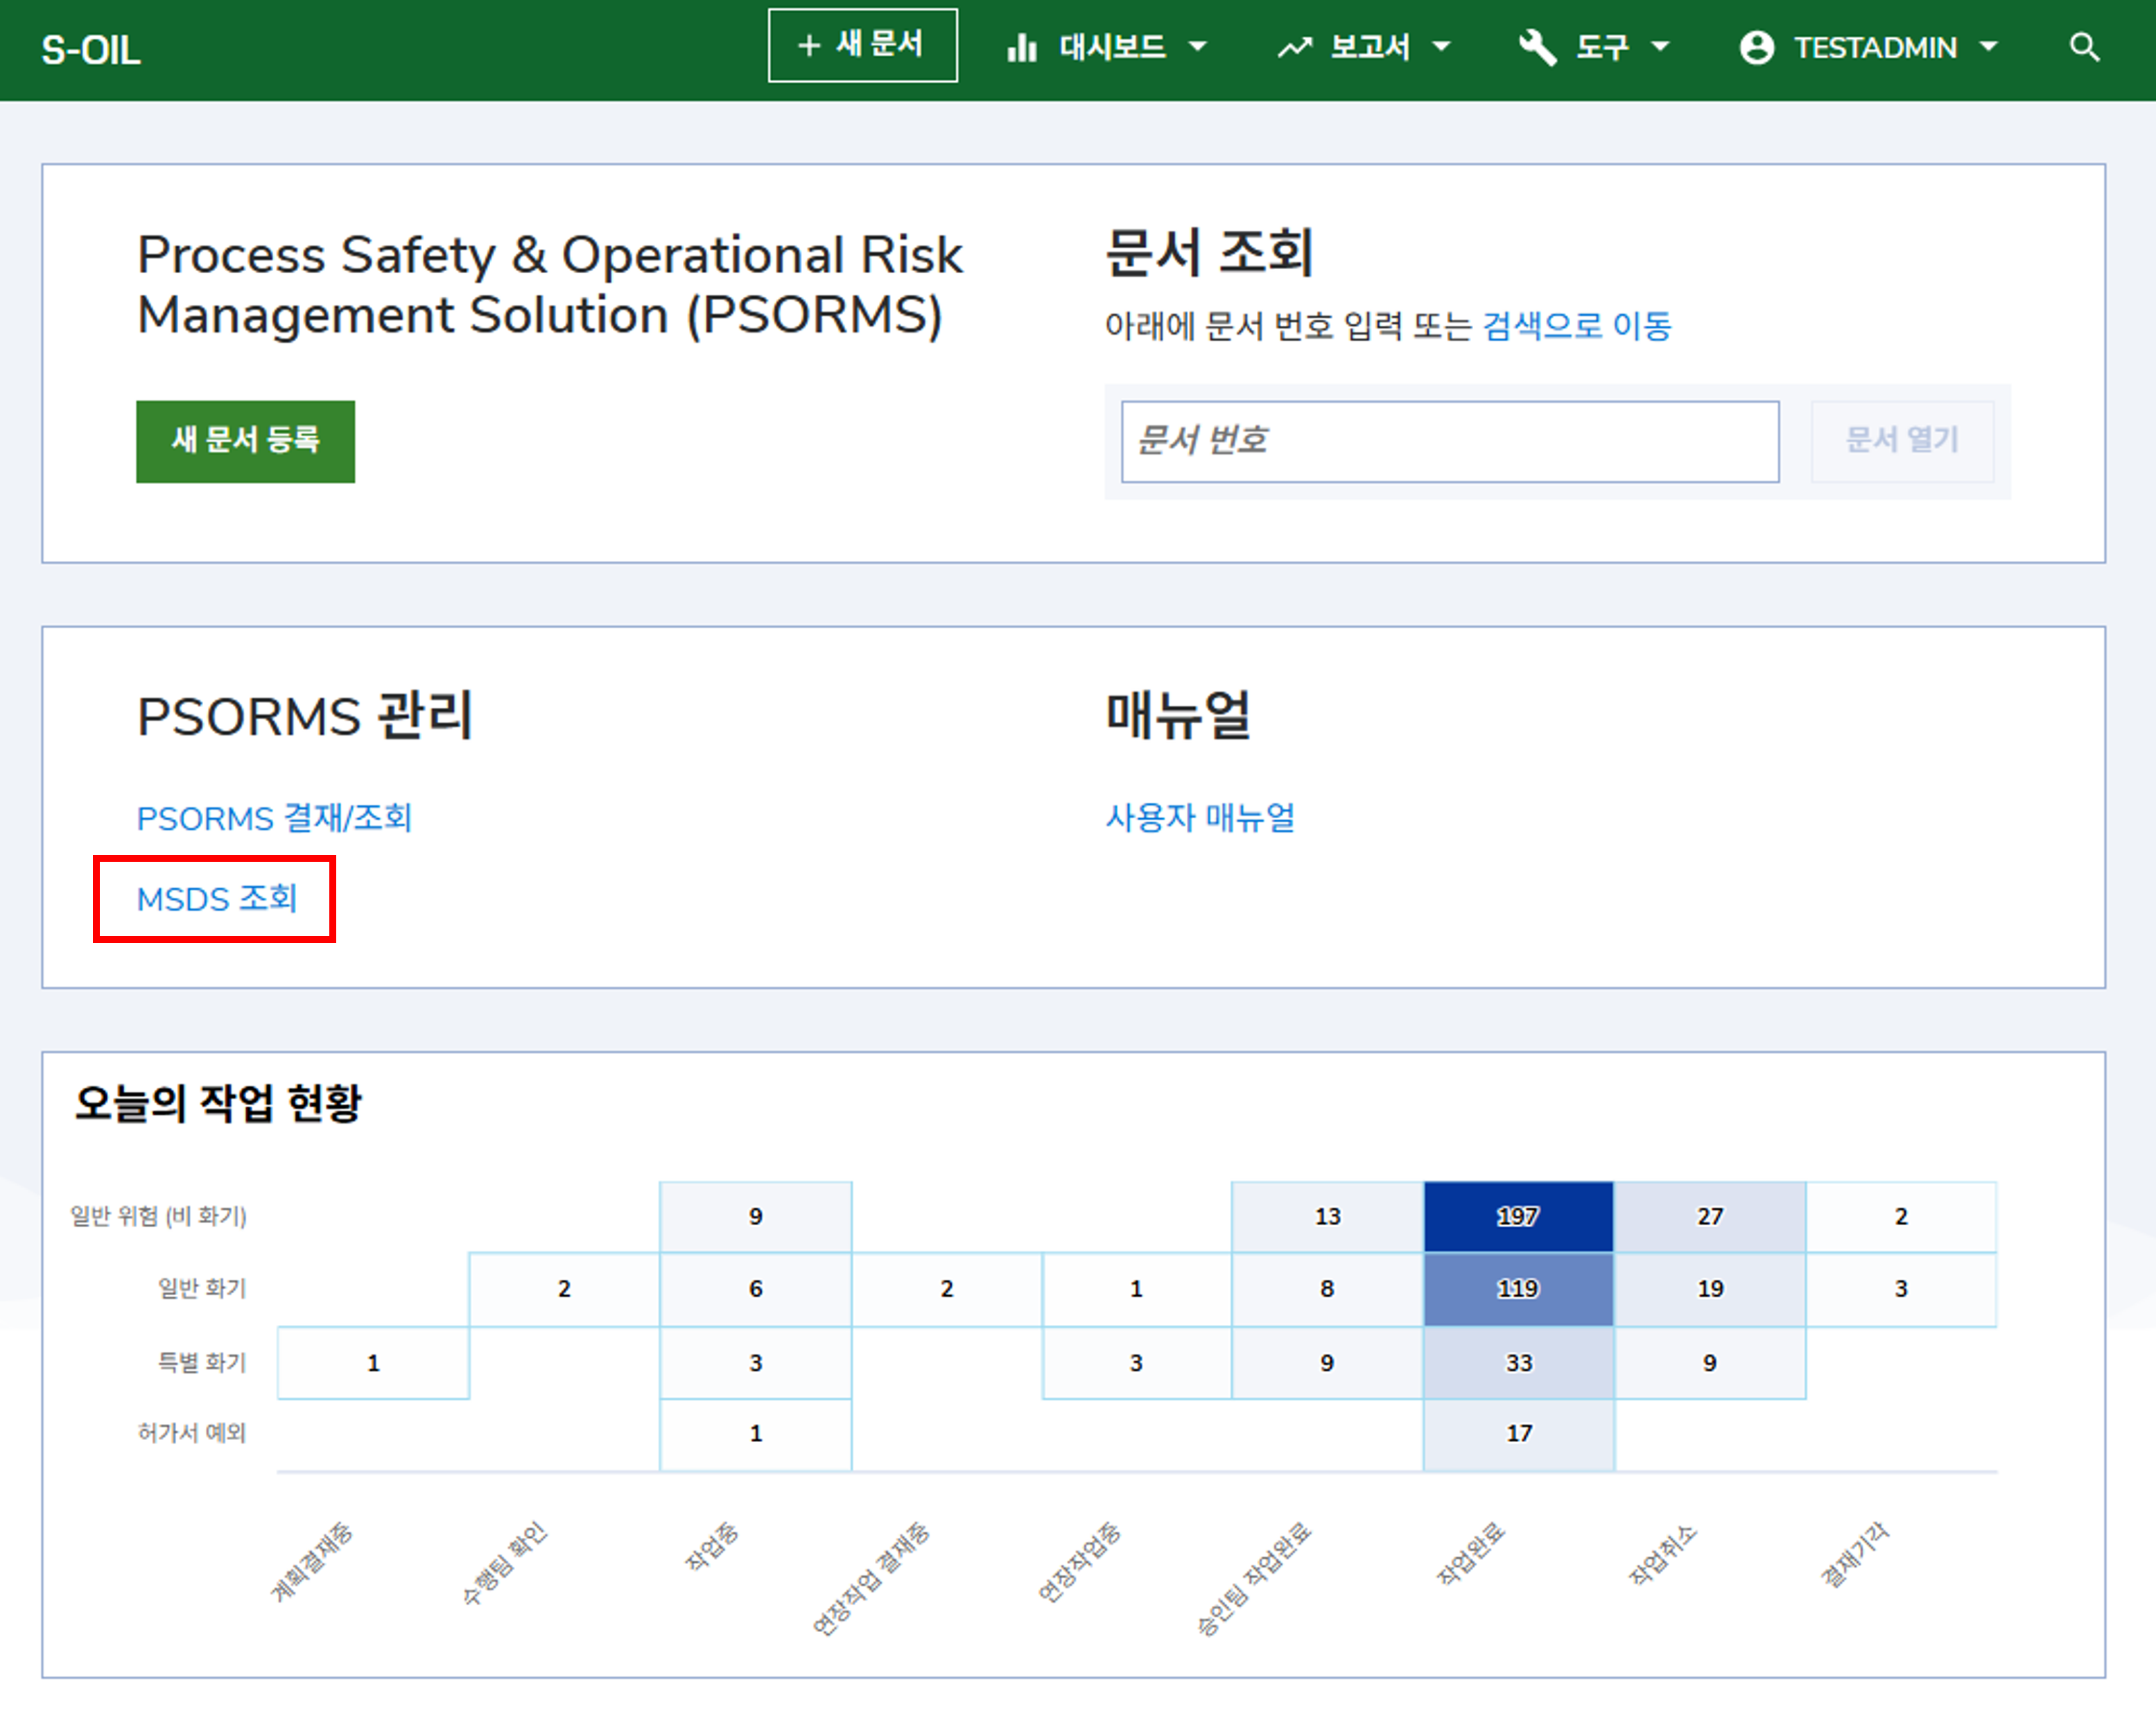This screenshot has width=2156, height=1716.
Task: Click the 계획결재중 axis label
Action: 311,1561
